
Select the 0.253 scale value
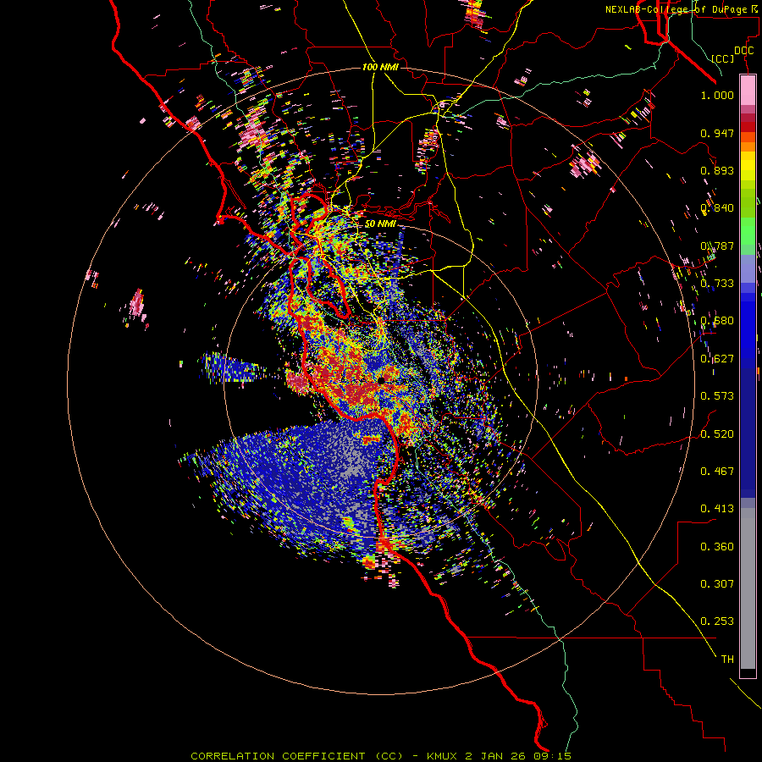pyautogui.click(x=717, y=621)
